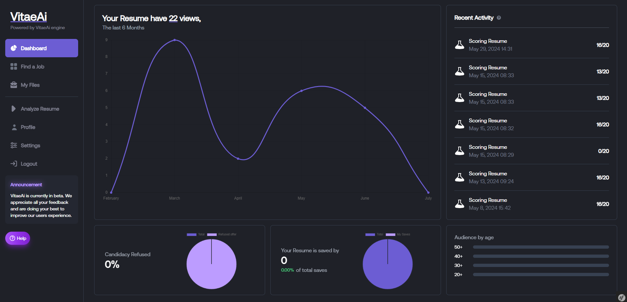
Task: Click 'Powered by VitaeAi engine' text
Action: [38, 27]
